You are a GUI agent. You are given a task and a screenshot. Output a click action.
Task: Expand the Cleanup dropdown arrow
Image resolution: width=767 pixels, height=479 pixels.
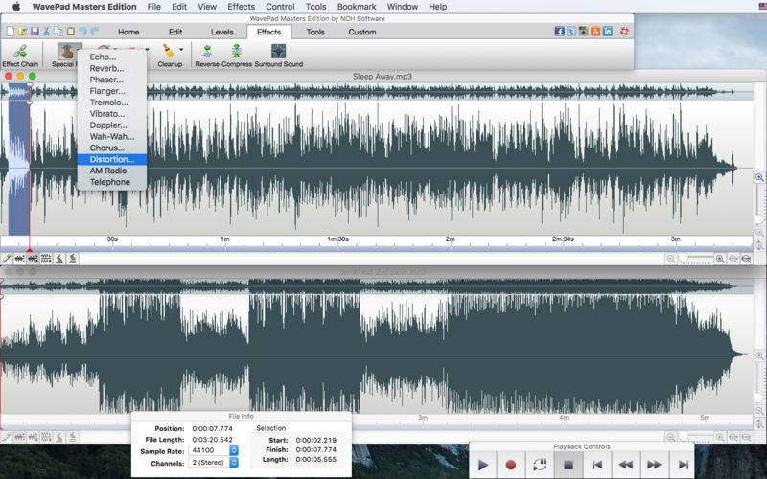tap(181, 50)
